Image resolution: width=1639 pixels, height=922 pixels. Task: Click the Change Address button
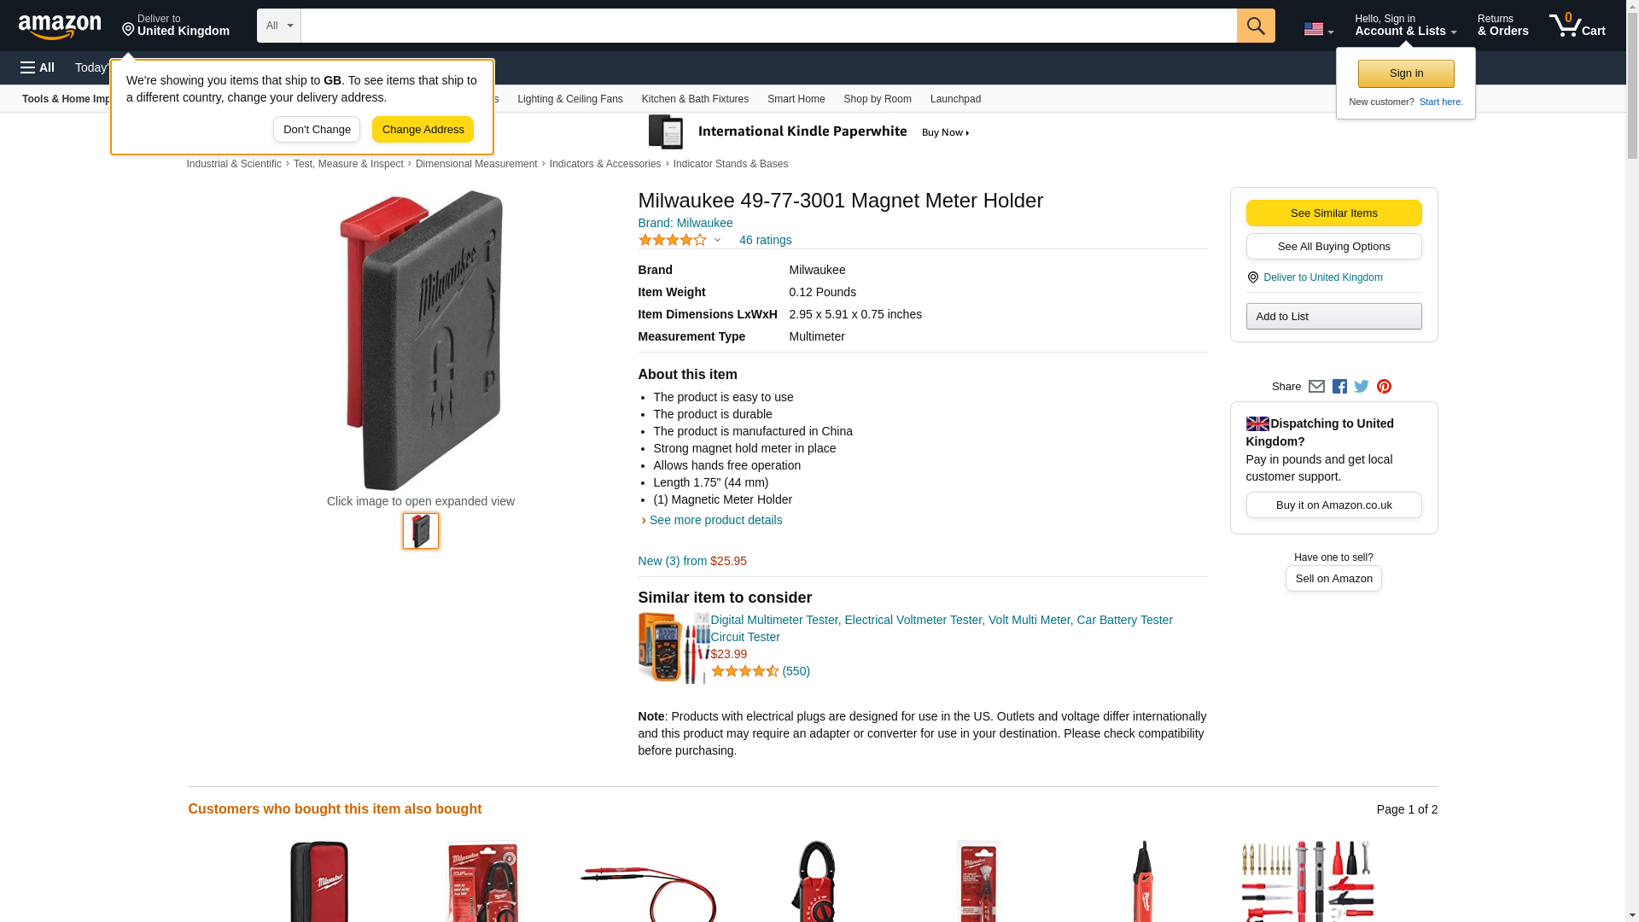click(423, 130)
